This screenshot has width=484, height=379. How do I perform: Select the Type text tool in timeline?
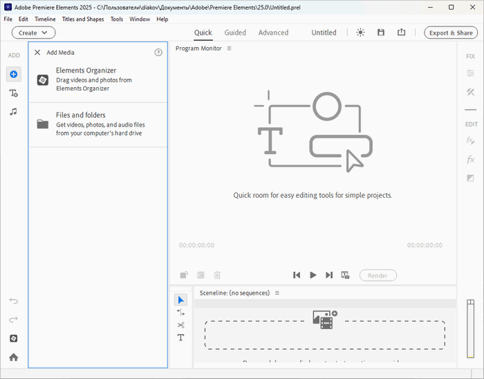pyautogui.click(x=180, y=338)
